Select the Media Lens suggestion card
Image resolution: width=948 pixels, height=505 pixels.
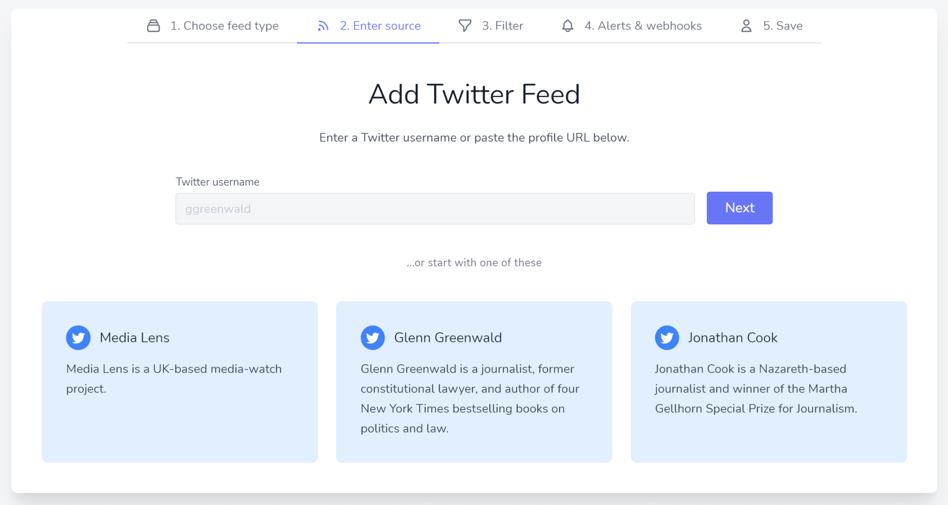coord(180,381)
